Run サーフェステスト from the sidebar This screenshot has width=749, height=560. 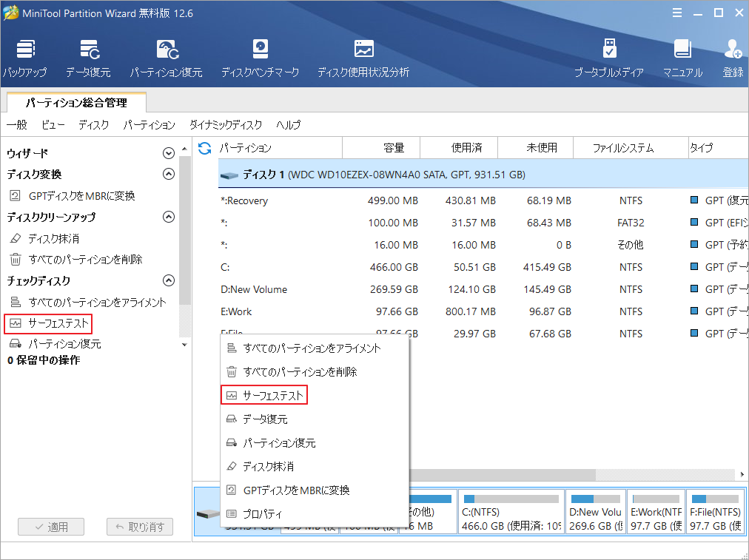[48, 324]
